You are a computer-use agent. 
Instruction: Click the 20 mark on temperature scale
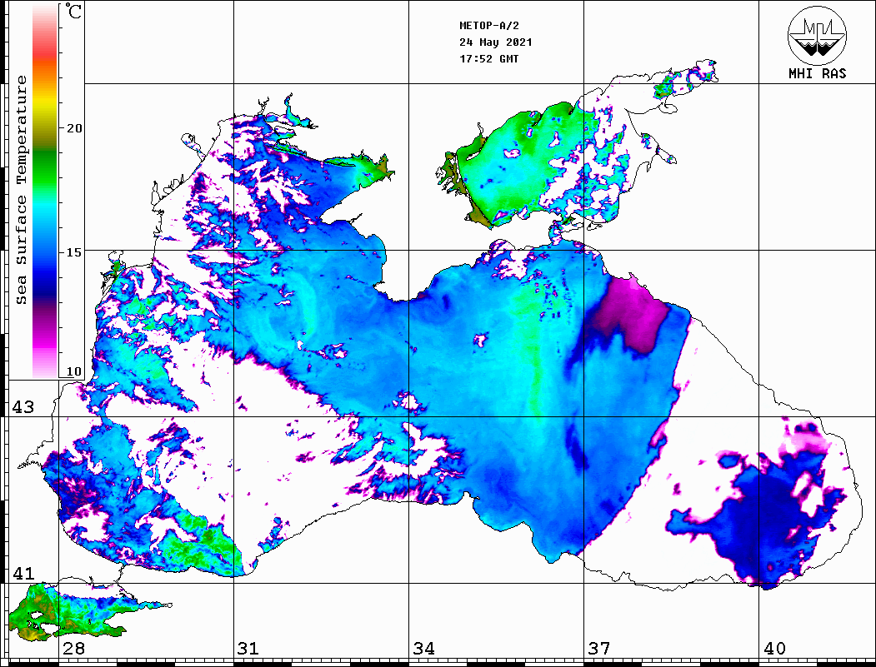[74, 128]
